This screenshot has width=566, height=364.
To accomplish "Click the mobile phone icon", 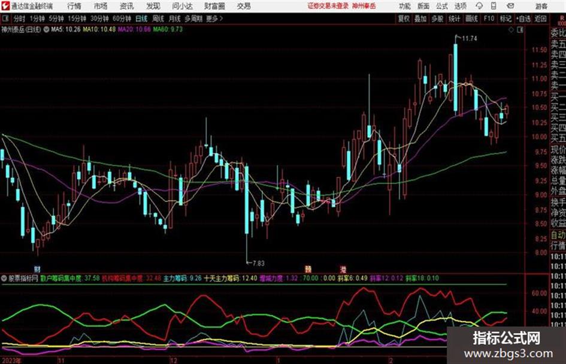I will point(494,6).
